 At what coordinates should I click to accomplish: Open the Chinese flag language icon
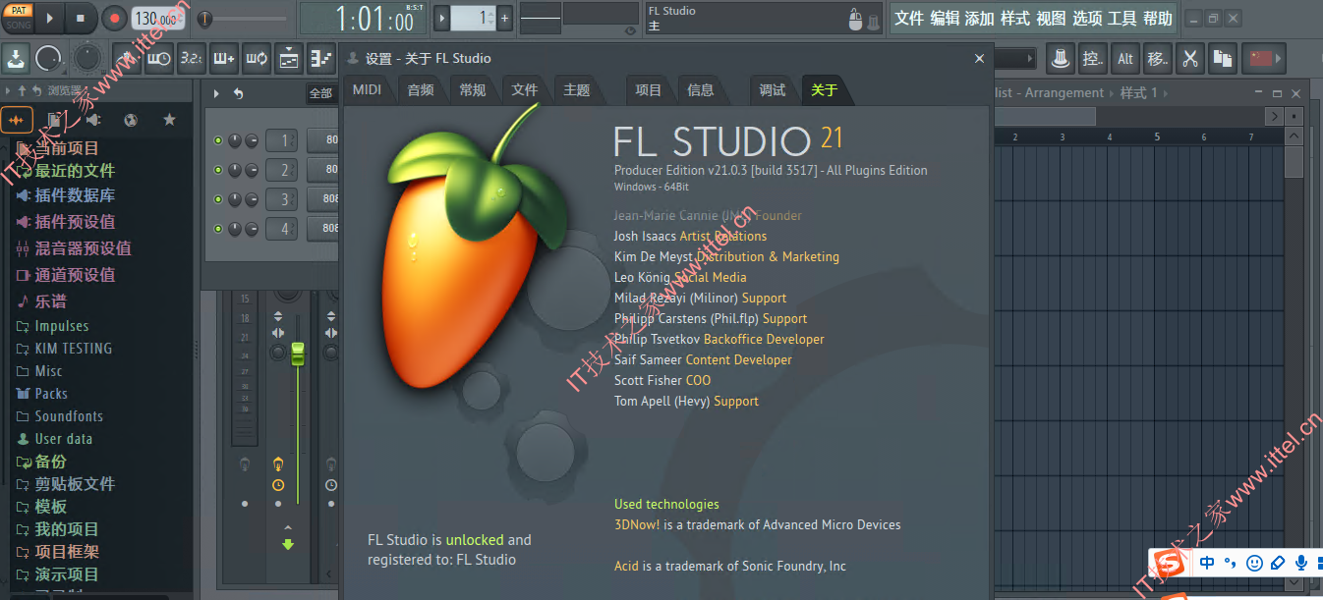(1263, 59)
